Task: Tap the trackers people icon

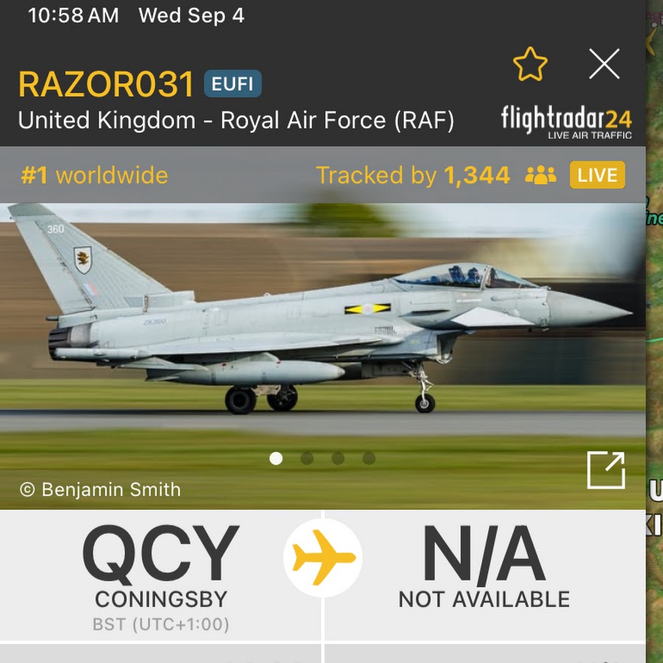Action: pyautogui.click(x=541, y=175)
